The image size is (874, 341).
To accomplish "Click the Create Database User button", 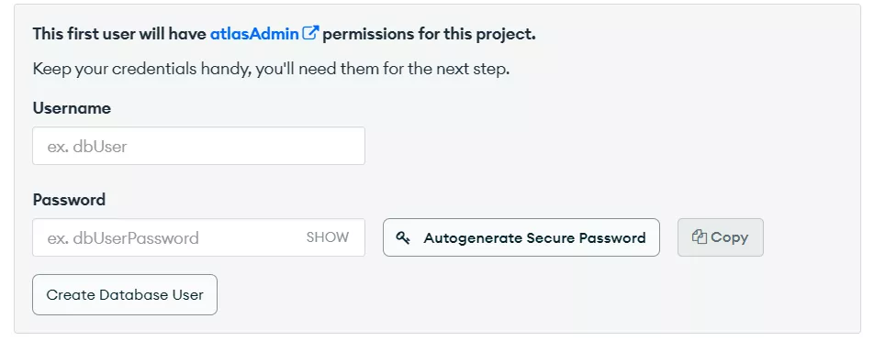I will tap(125, 295).
